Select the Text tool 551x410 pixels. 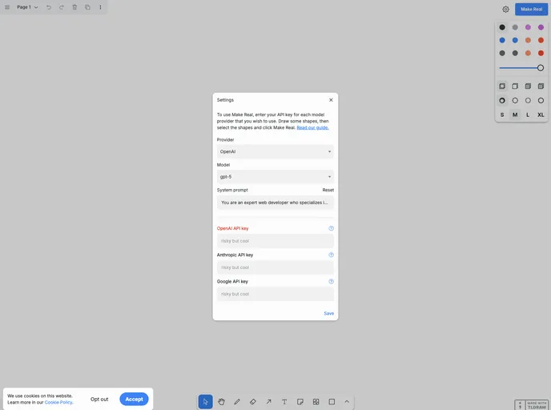[x=284, y=401]
